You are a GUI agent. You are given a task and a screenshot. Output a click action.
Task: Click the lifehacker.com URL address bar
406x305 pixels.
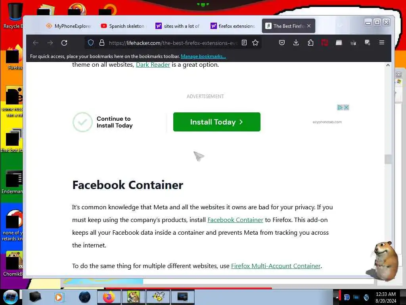tap(173, 43)
